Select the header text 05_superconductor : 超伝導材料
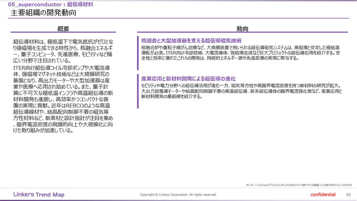This screenshot has height=201, width=357. pyautogui.click(x=50, y=4)
